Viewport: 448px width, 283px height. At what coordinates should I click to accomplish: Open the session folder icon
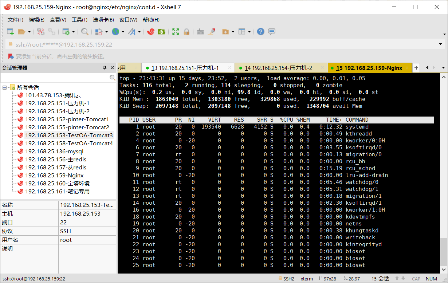point(21,32)
